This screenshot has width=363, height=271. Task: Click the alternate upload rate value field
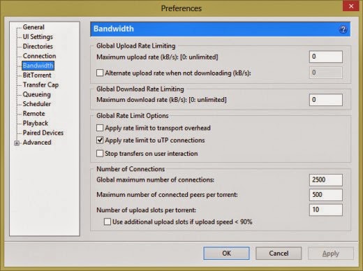pos(326,73)
